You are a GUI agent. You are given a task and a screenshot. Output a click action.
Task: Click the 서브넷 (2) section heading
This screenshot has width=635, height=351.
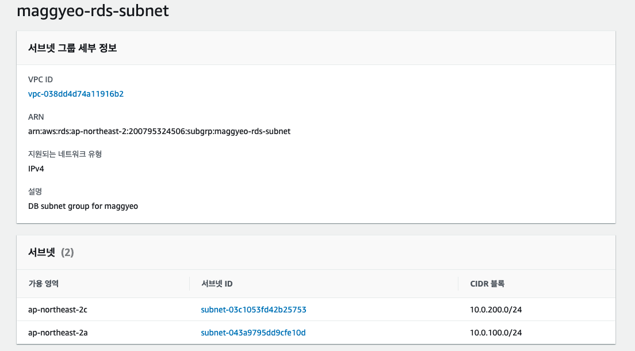(x=51, y=252)
